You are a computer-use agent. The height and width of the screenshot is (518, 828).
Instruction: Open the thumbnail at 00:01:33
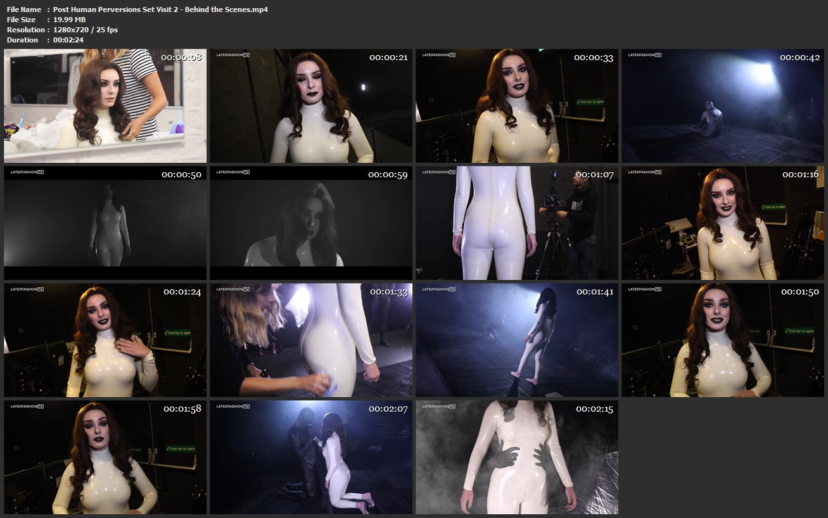pyautogui.click(x=311, y=340)
